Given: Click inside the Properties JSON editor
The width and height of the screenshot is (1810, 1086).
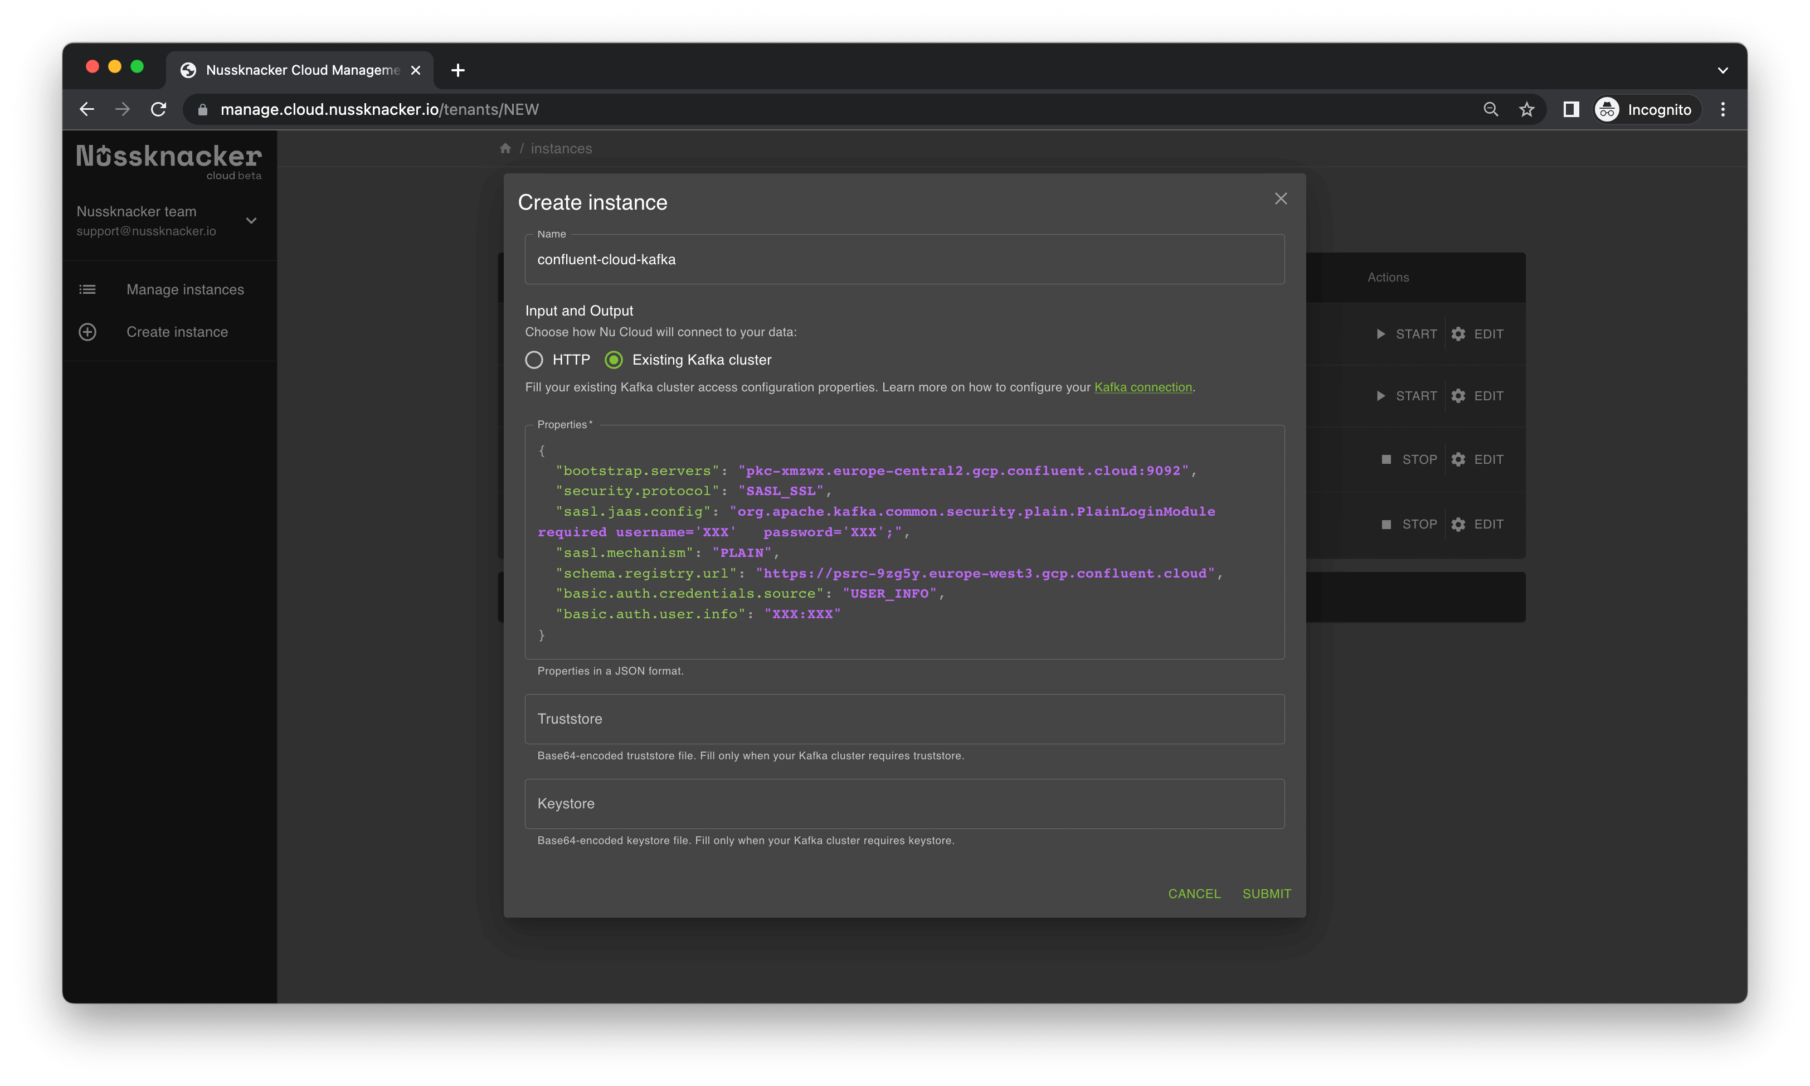Looking at the screenshot, I should click(x=904, y=542).
